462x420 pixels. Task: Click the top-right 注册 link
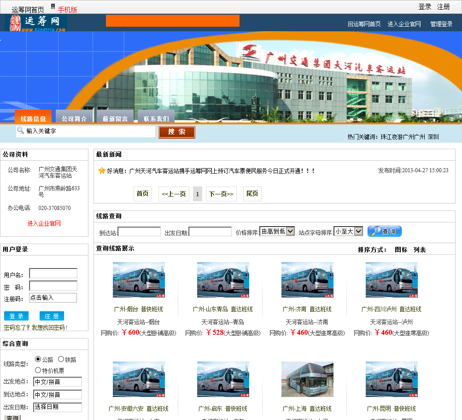[x=443, y=7]
